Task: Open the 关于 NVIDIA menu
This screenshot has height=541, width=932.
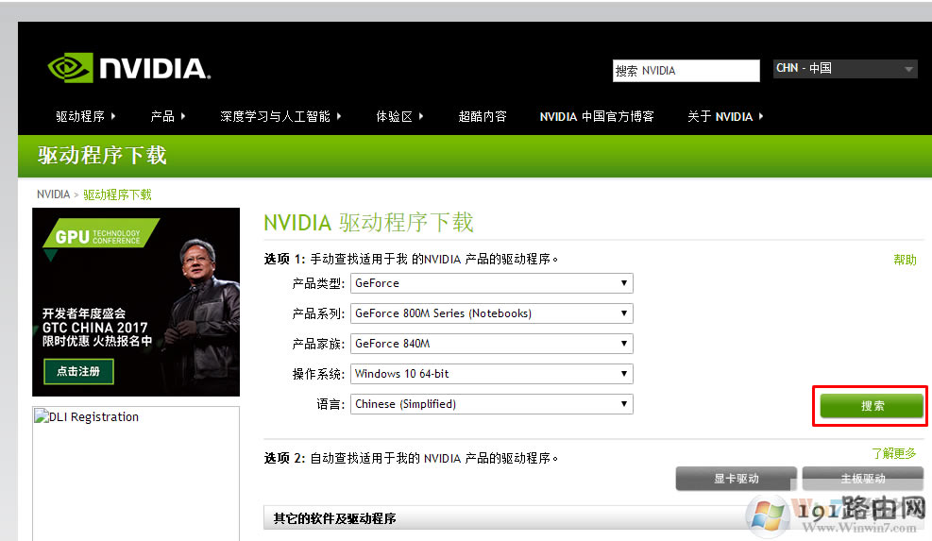Action: [x=725, y=116]
